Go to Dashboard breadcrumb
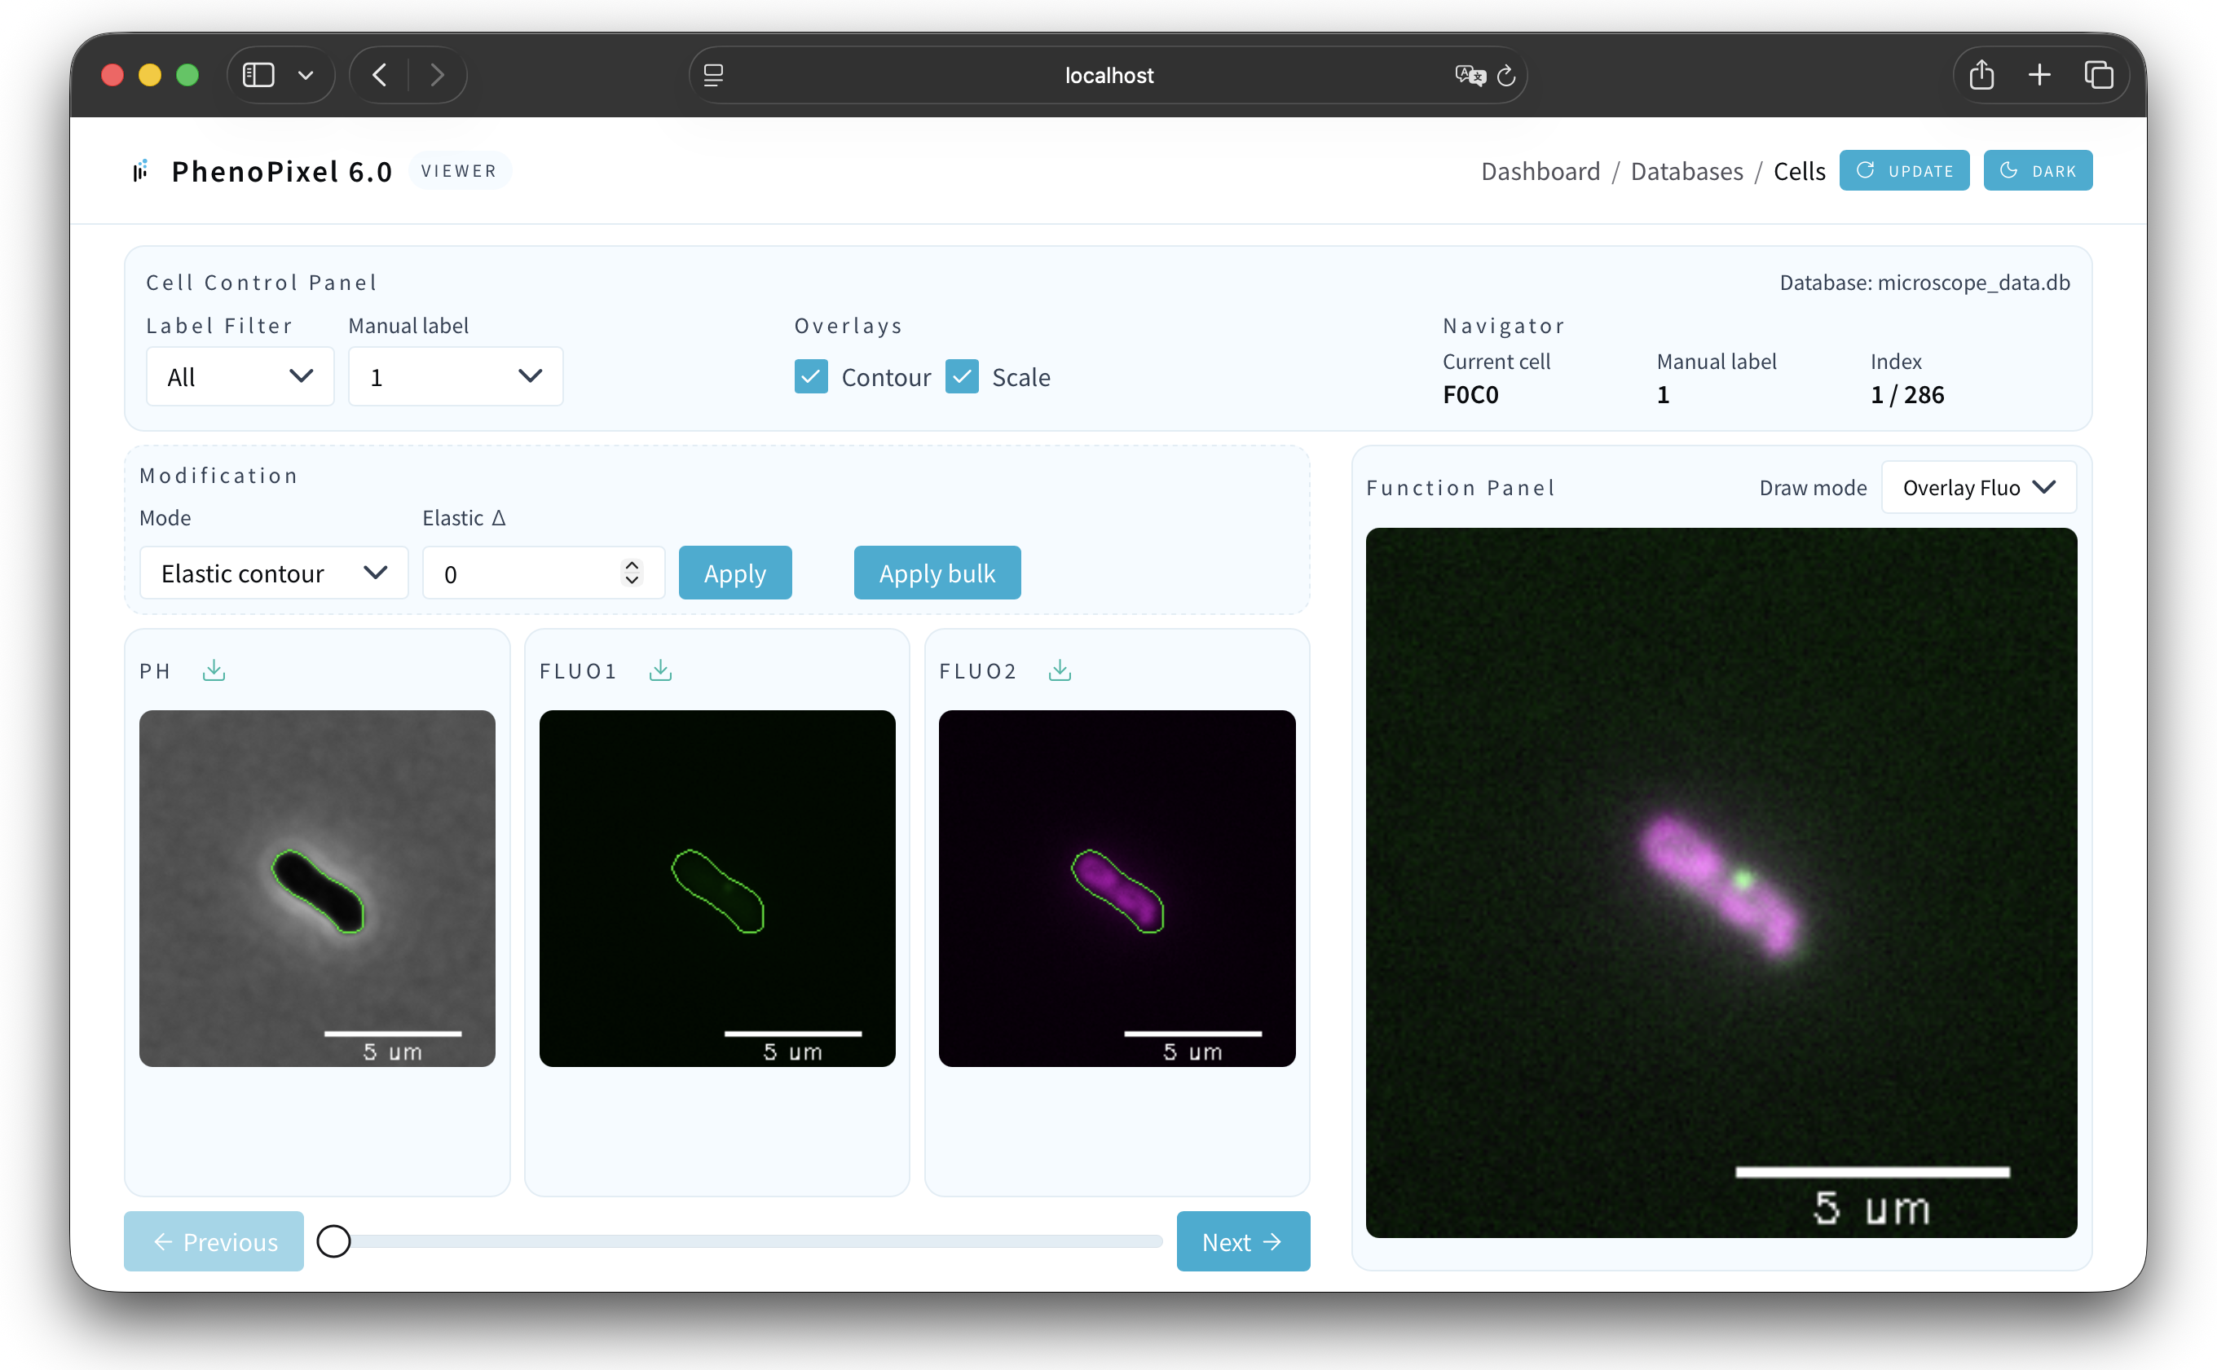Viewport: 2217px width, 1370px height. point(1540,171)
